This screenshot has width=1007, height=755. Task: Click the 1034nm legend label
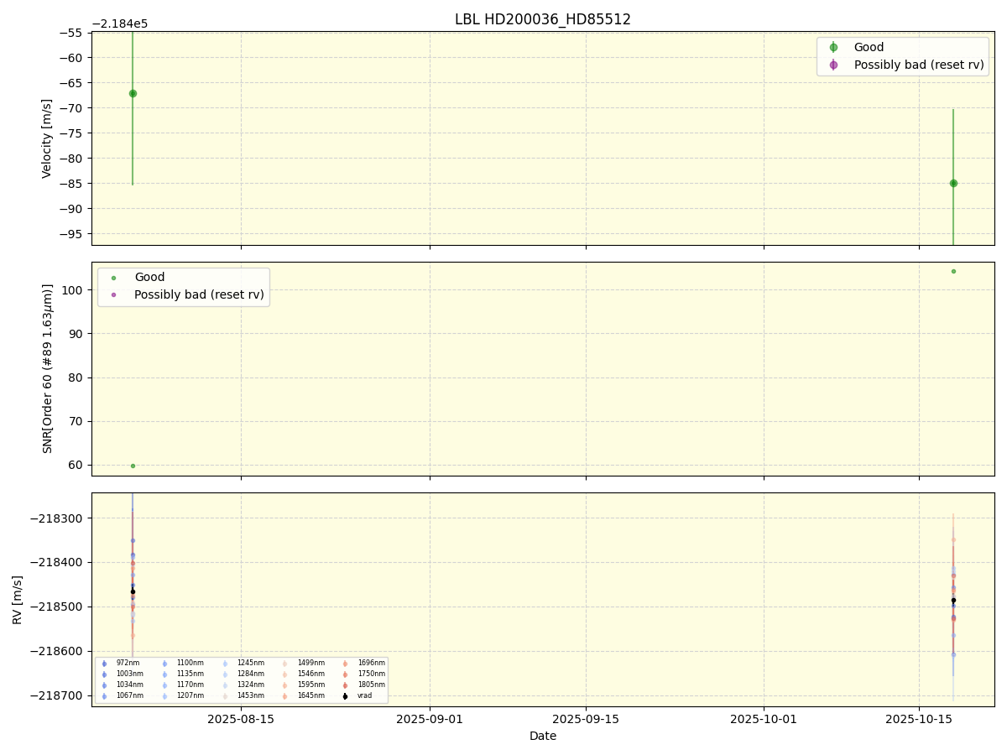[130, 685]
